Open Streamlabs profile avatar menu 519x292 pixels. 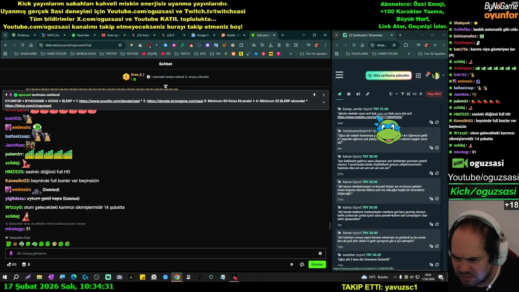pos(436,75)
